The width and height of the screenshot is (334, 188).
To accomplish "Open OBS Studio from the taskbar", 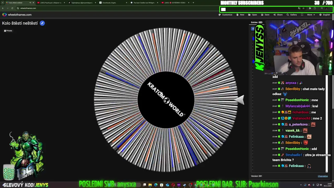I will 190,185.
